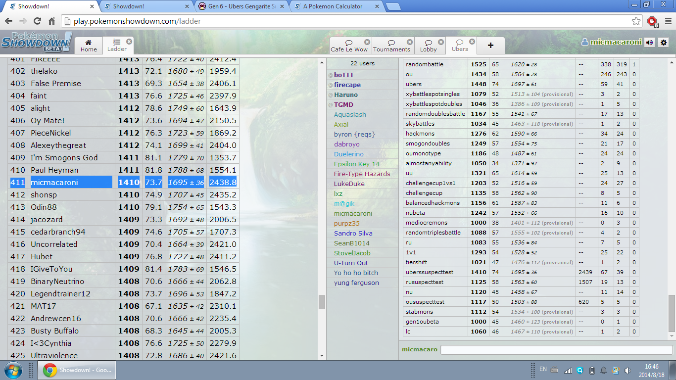Image resolution: width=676 pixels, height=380 pixels.
Task: Close the Tournaments room tab
Action: (x=410, y=42)
